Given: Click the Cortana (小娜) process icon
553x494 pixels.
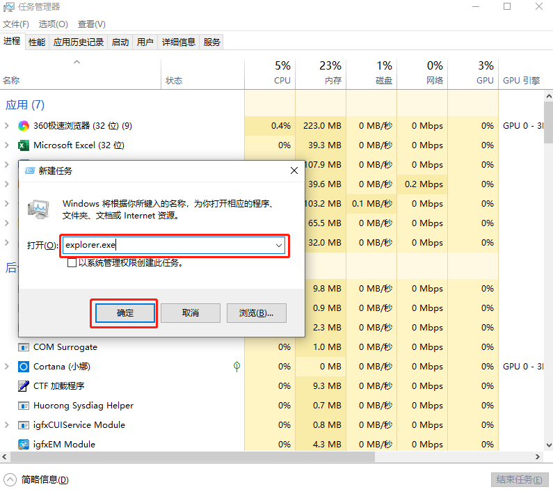Looking at the screenshot, I should coord(23,367).
